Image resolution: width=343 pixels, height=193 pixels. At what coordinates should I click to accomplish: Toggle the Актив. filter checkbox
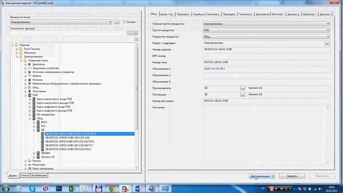tap(125, 22)
